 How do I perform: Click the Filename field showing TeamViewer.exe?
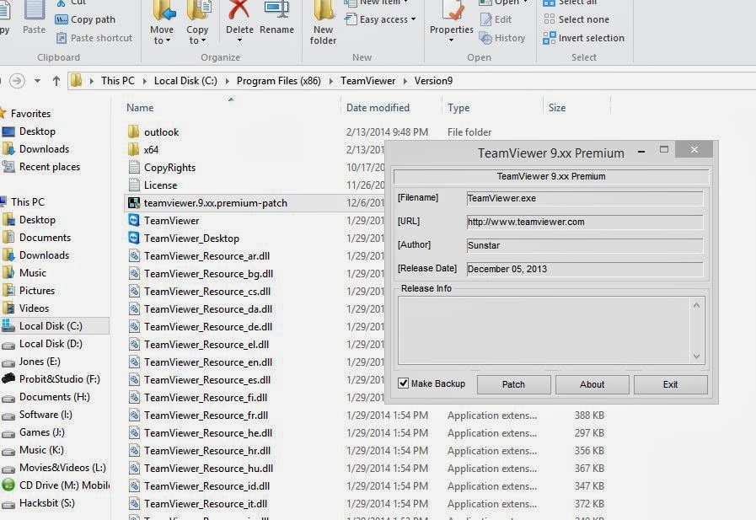(x=585, y=199)
